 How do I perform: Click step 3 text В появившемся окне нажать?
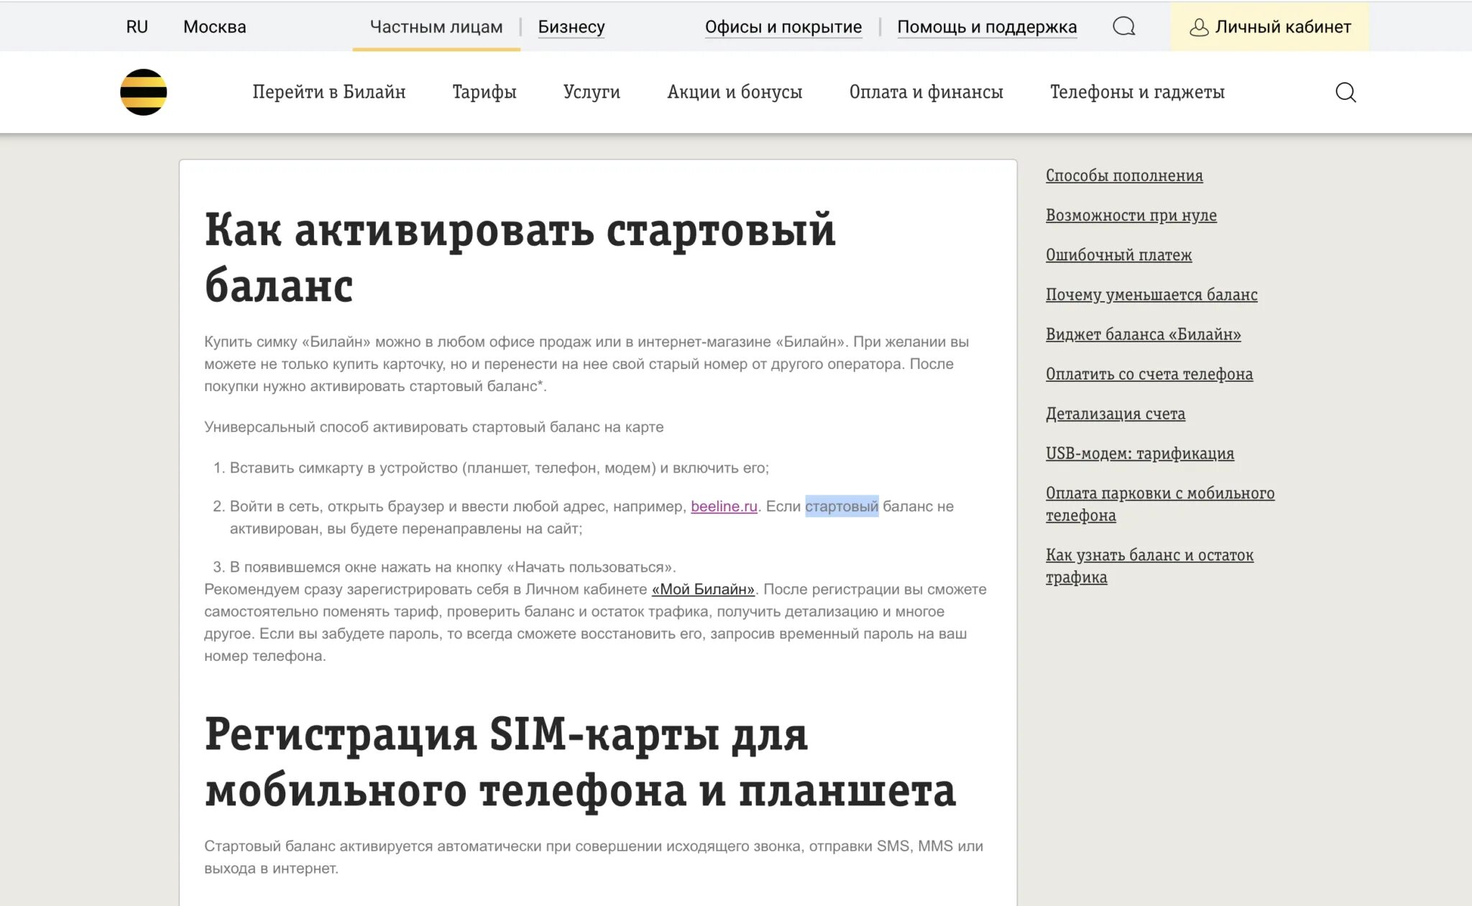click(453, 567)
